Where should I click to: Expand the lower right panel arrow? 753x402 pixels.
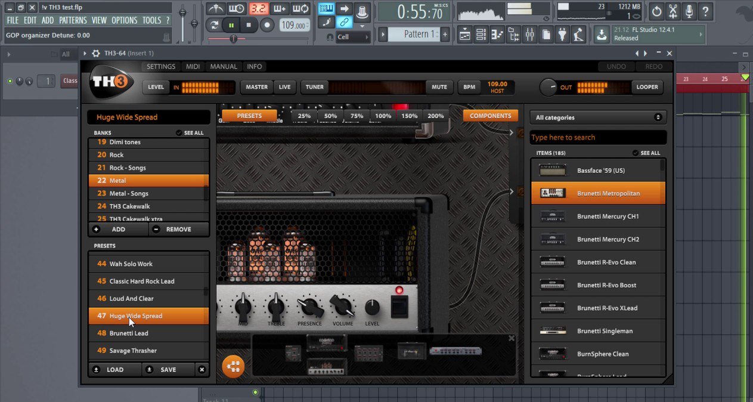(x=512, y=191)
